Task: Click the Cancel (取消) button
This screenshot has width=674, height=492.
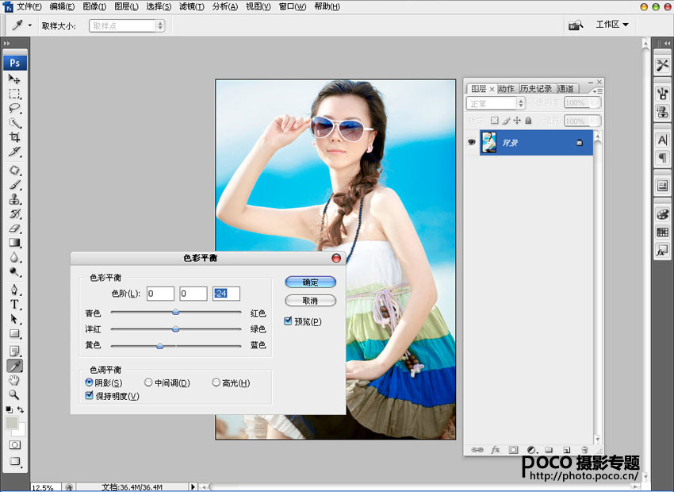Action: coord(310,301)
